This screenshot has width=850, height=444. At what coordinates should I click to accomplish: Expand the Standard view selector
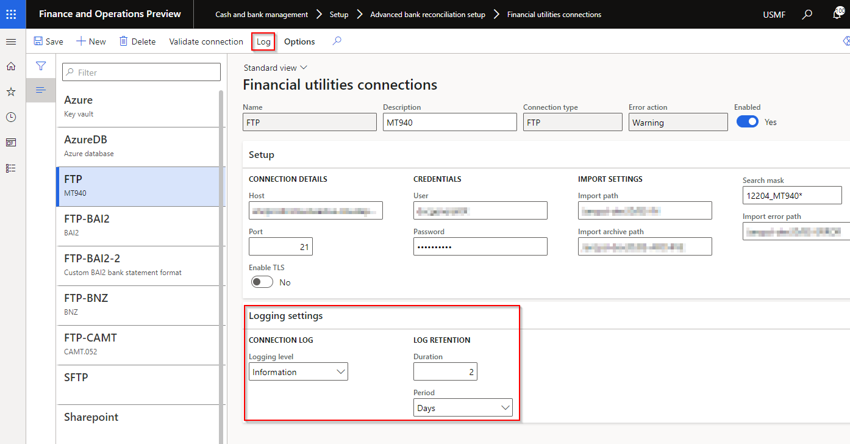(x=276, y=68)
